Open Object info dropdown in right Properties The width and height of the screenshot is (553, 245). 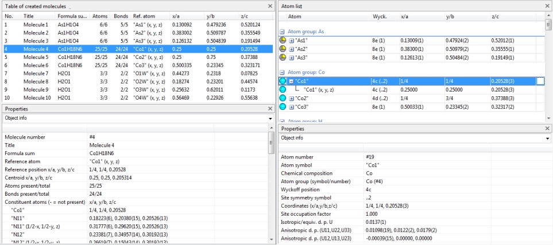coord(547,138)
